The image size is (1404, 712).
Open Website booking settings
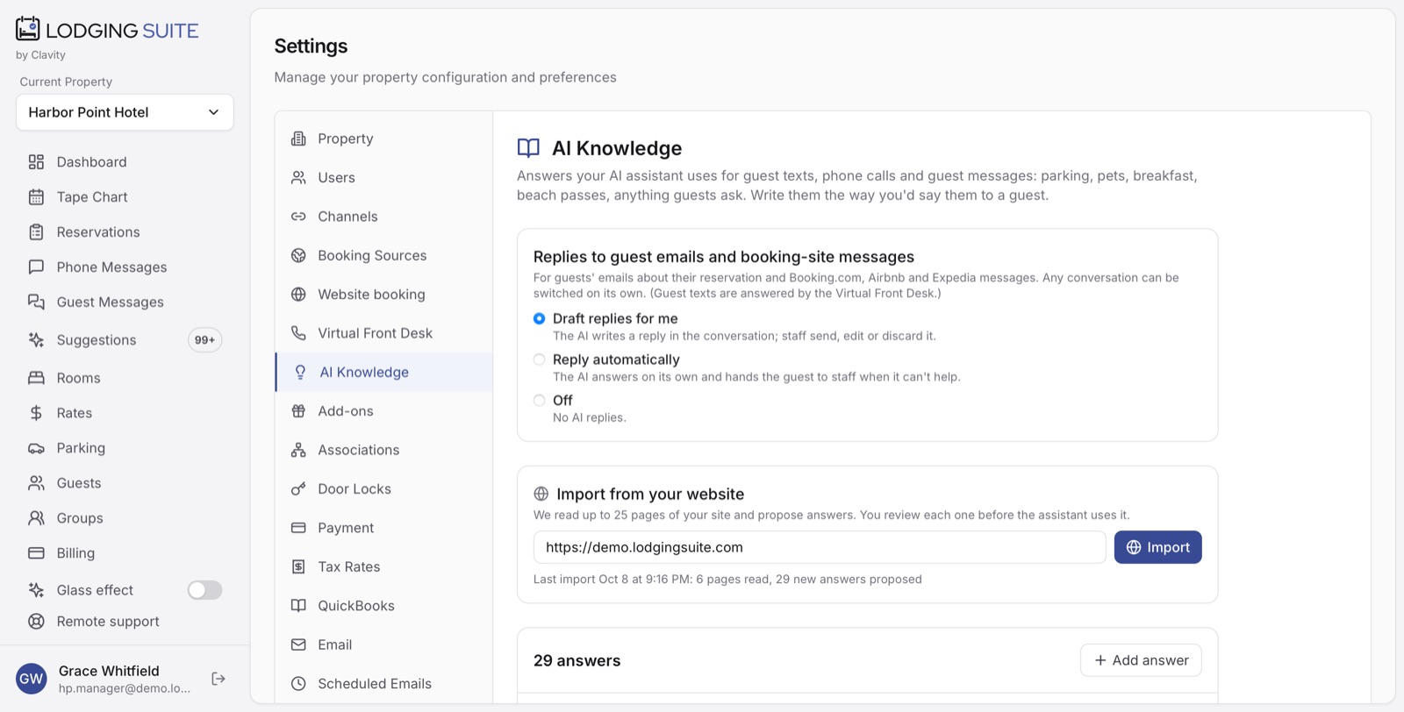coord(383,295)
